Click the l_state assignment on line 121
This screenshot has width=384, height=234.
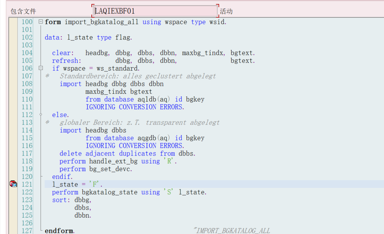77,184
